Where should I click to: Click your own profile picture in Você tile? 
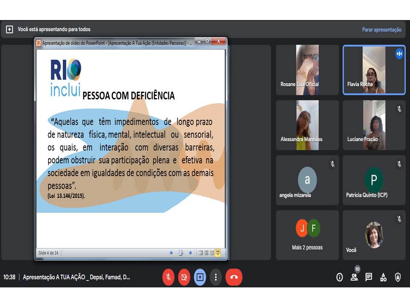374,235
